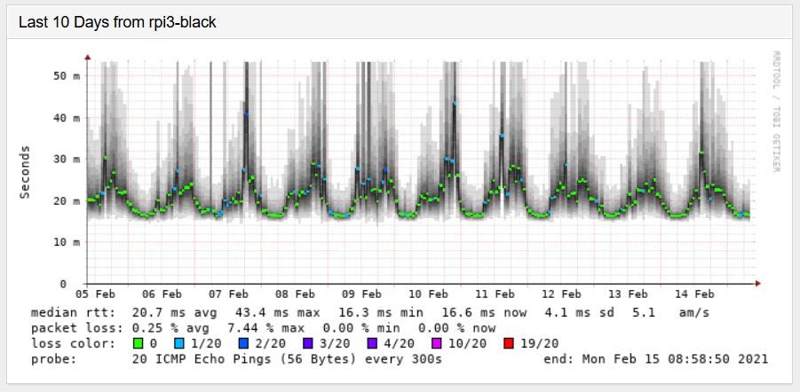
Task: Click the 'probe:' label
Action: click(x=53, y=359)
